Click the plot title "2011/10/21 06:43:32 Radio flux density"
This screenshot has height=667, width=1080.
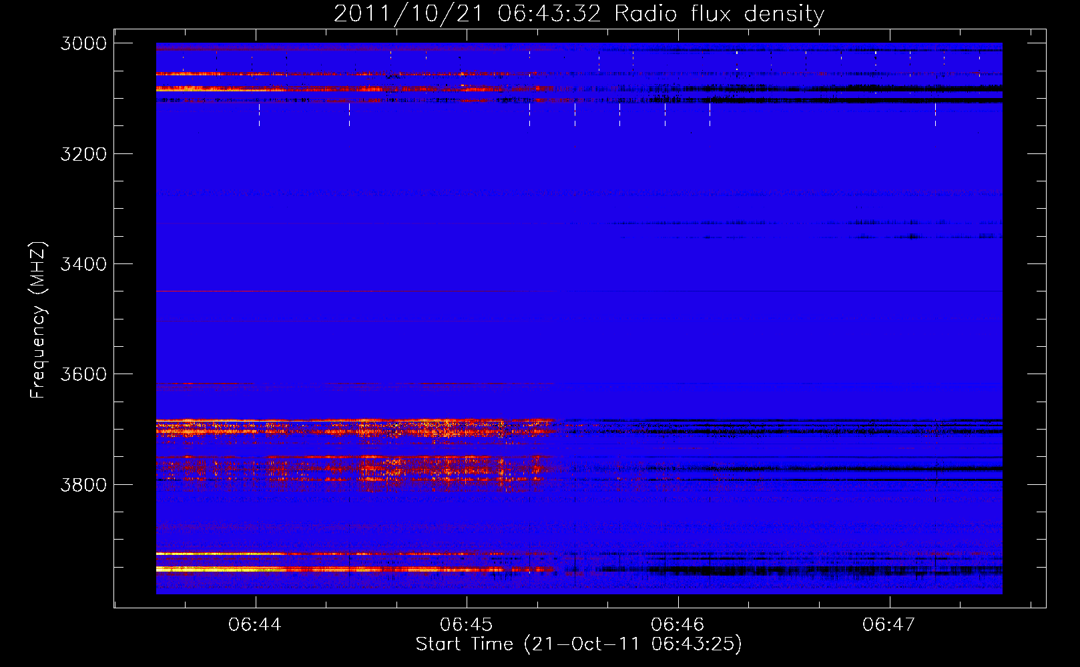point(579,13)
